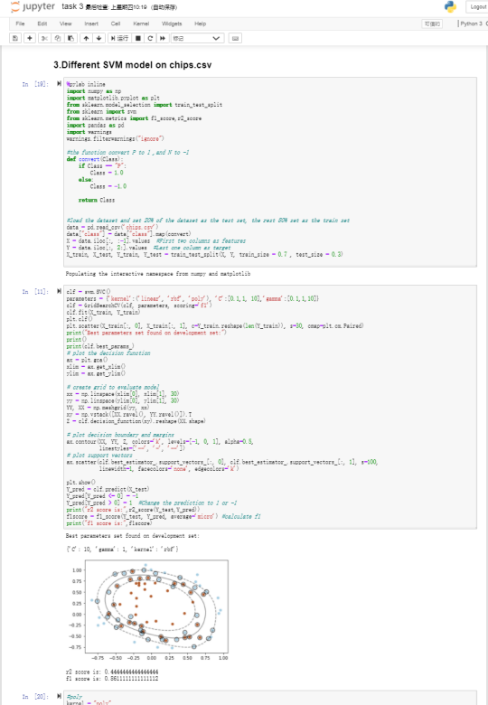The image size is (488, 705).
Task: Paste cells below icon
Action: point(71,38)
